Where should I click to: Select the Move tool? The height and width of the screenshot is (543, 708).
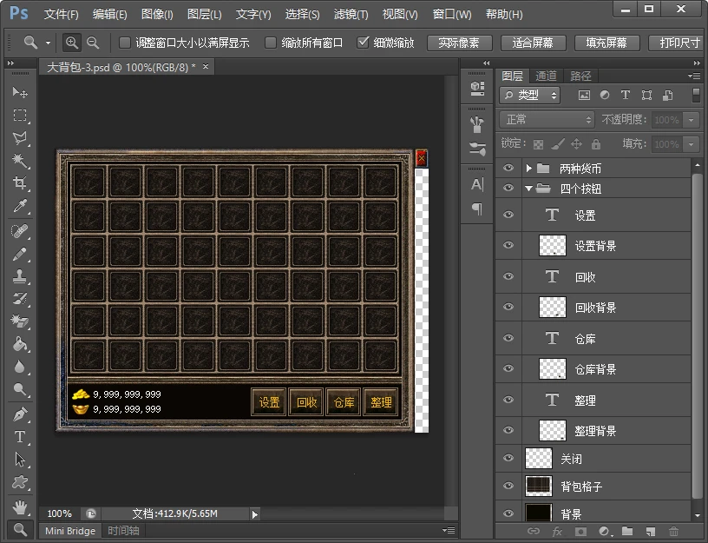click(20, 92)
